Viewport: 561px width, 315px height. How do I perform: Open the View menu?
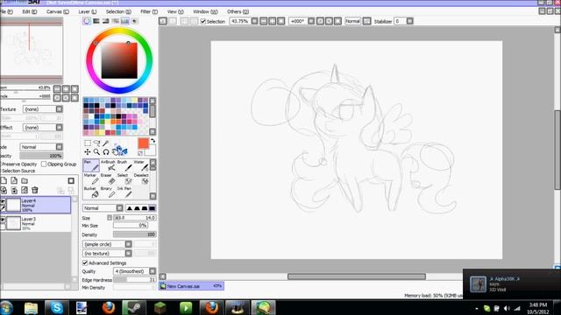pos(175,11)
